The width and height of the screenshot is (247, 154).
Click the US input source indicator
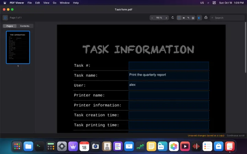tap(202, 3)
